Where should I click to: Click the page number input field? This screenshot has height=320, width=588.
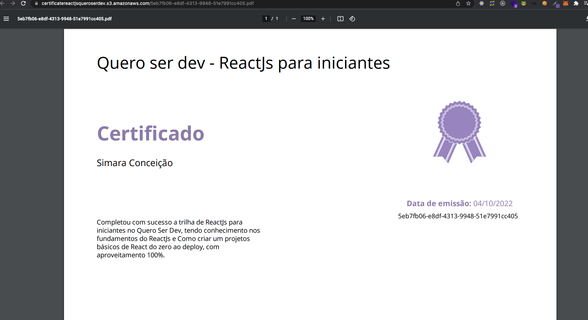[266, 19]
